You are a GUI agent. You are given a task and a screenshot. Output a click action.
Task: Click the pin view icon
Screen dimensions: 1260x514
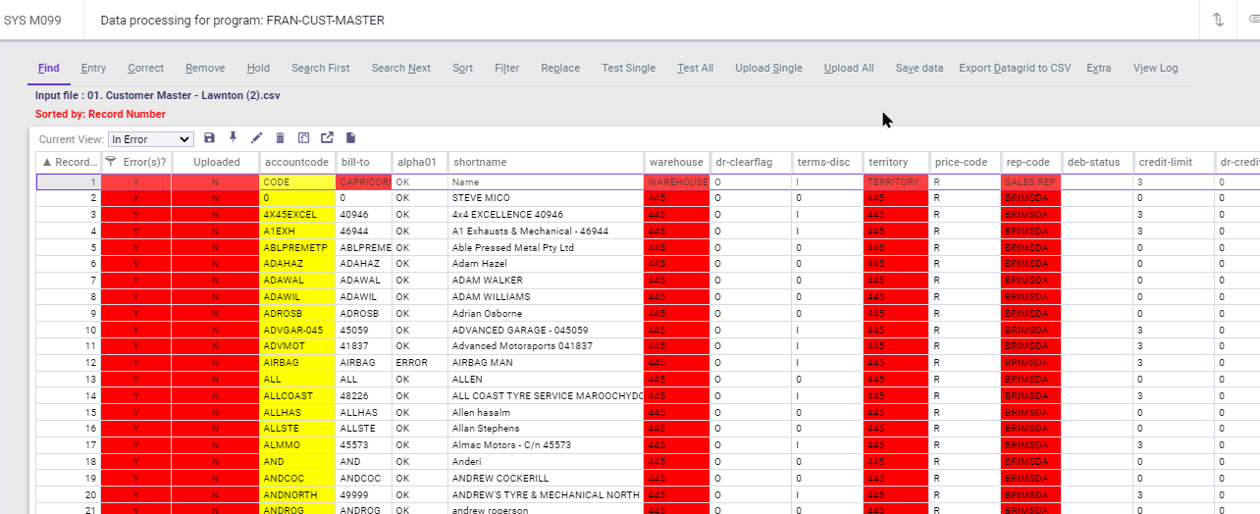233,138
